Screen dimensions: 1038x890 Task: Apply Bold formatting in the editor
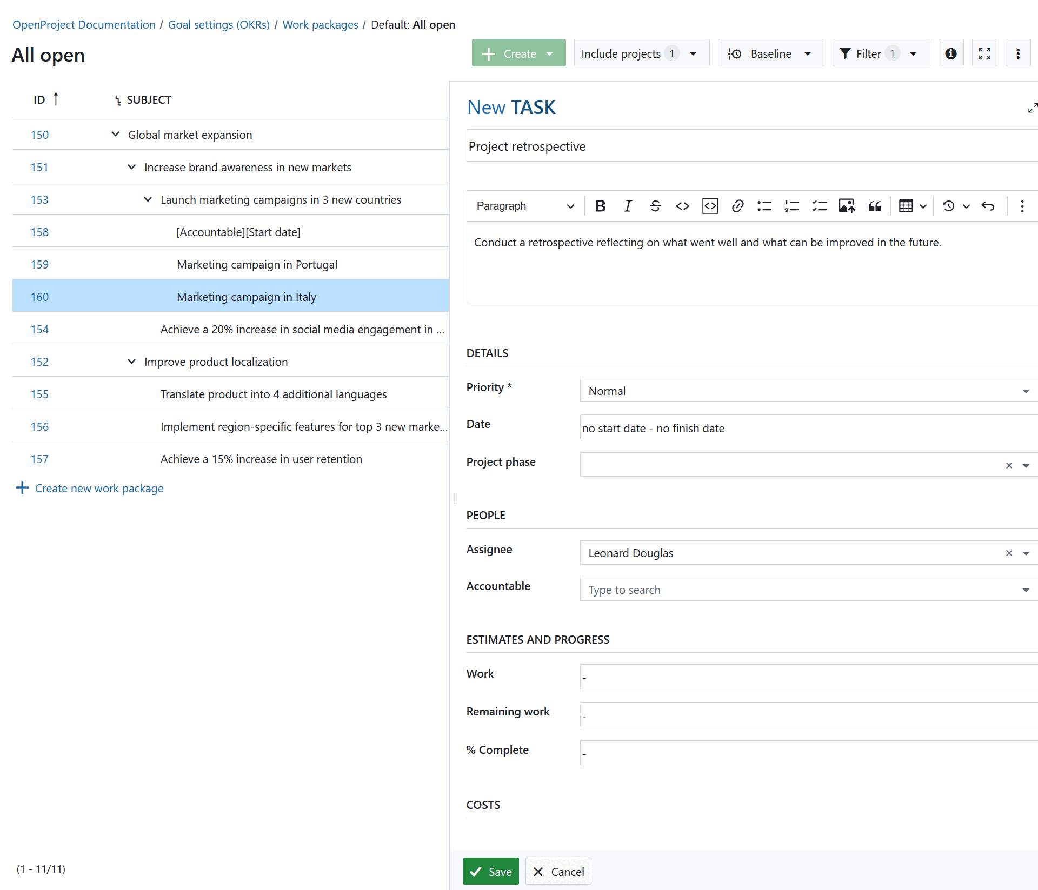tap(600, 206)
